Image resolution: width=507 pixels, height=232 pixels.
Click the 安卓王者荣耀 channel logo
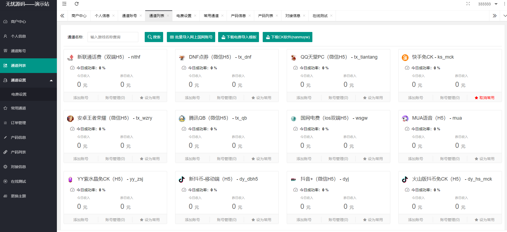click(x=70, y=118)
